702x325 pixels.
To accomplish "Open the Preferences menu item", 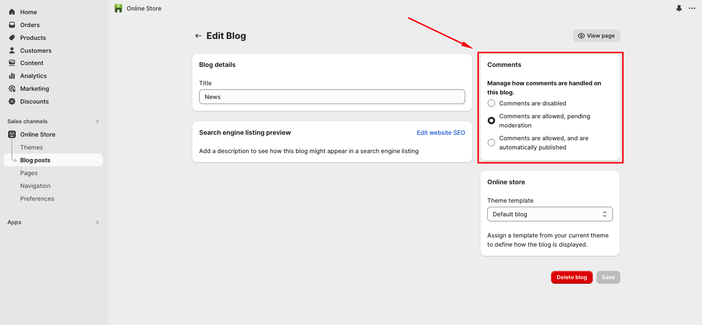I will click(37, 198).
